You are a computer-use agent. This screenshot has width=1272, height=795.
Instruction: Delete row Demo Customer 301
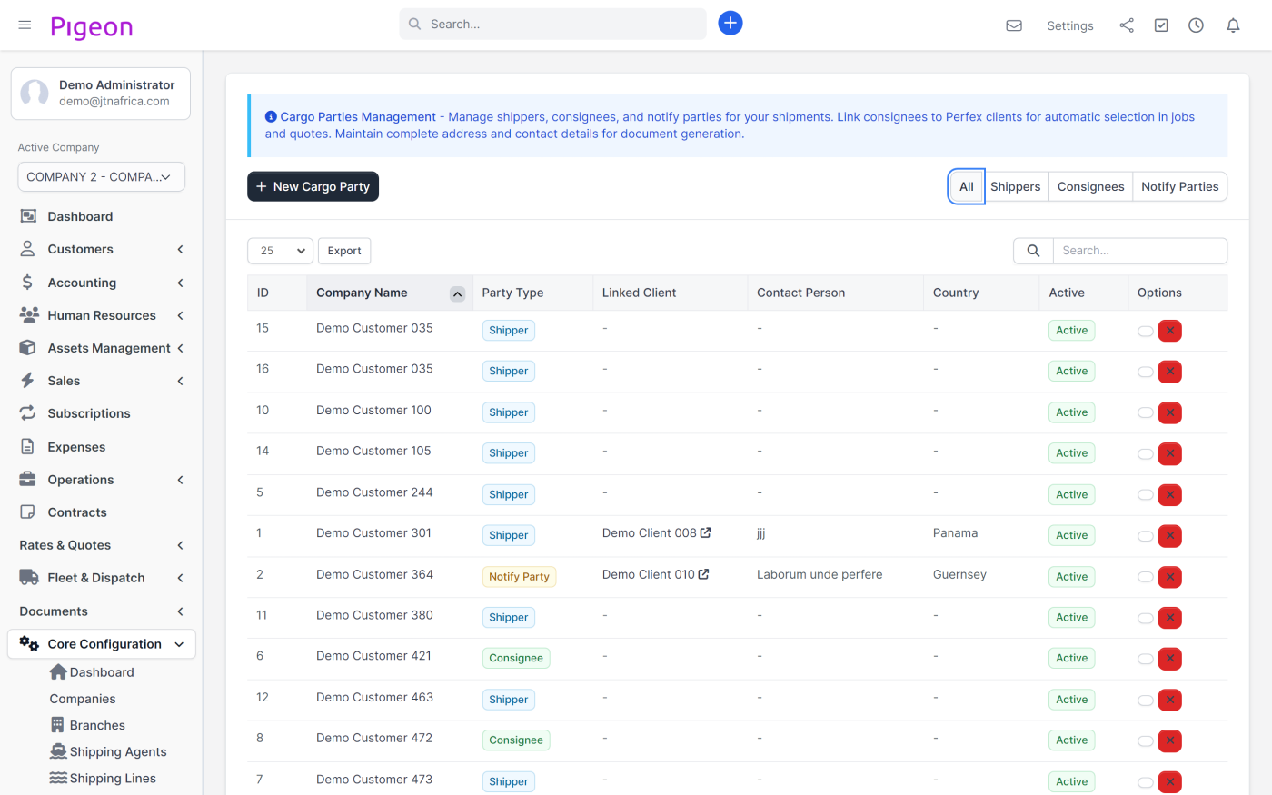1170,536
